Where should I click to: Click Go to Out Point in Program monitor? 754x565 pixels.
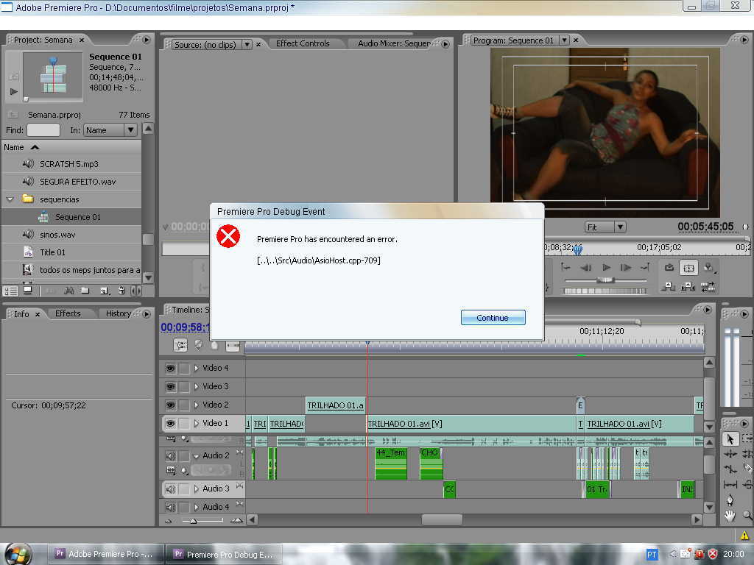pyautogui.click(x=645, y=268)
